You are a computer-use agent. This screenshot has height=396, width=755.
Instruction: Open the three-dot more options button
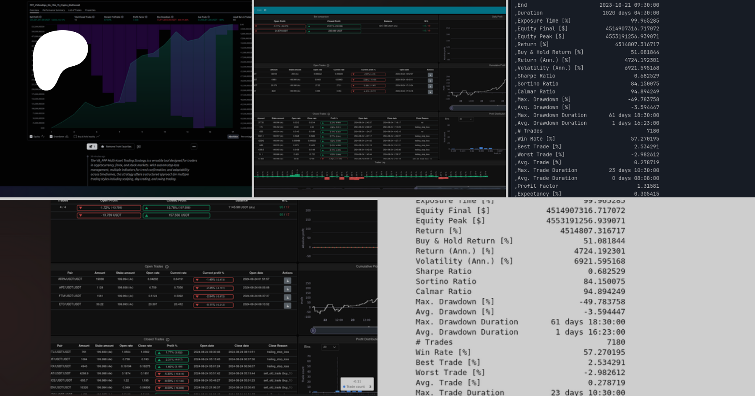click(x=194, y=147)
